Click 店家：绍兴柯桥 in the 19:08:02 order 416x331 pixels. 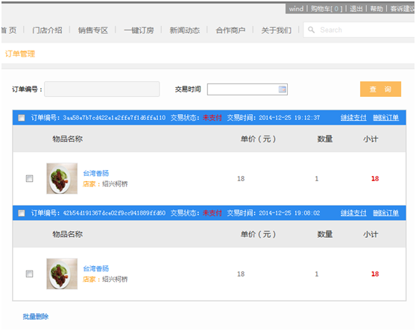[105, 279]
